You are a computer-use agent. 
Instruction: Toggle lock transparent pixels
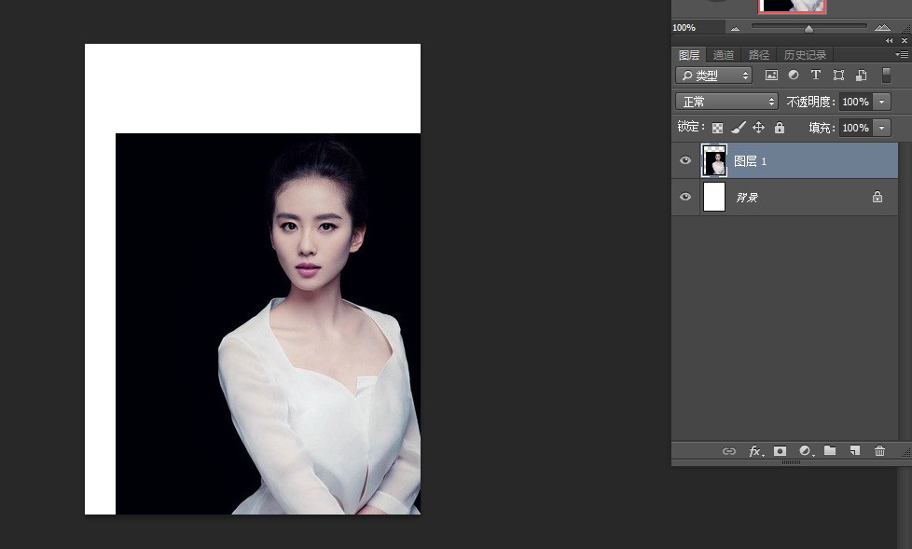pyautogui.click(x=718, y=128)
